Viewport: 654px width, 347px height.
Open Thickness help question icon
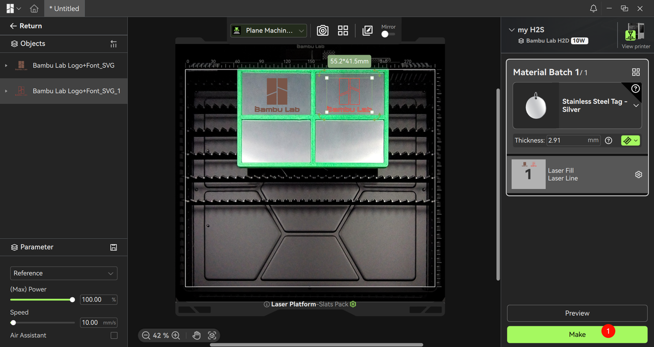point(609,141)
